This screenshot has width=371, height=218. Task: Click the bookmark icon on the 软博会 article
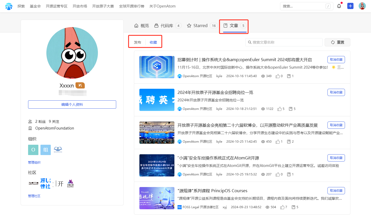pos(289,142)
